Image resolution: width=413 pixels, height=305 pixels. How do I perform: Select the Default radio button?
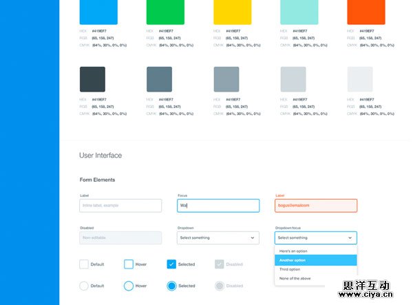(x=84, y=286)
